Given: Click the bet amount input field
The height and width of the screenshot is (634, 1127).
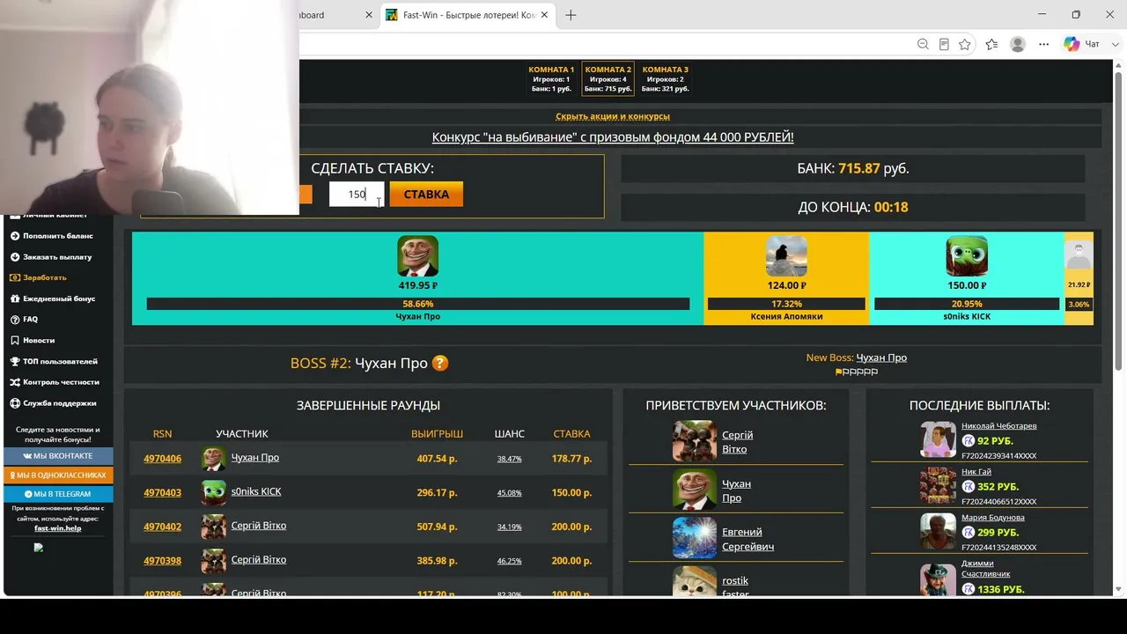Looking at the screenshot, I should (x=357, y=195).
